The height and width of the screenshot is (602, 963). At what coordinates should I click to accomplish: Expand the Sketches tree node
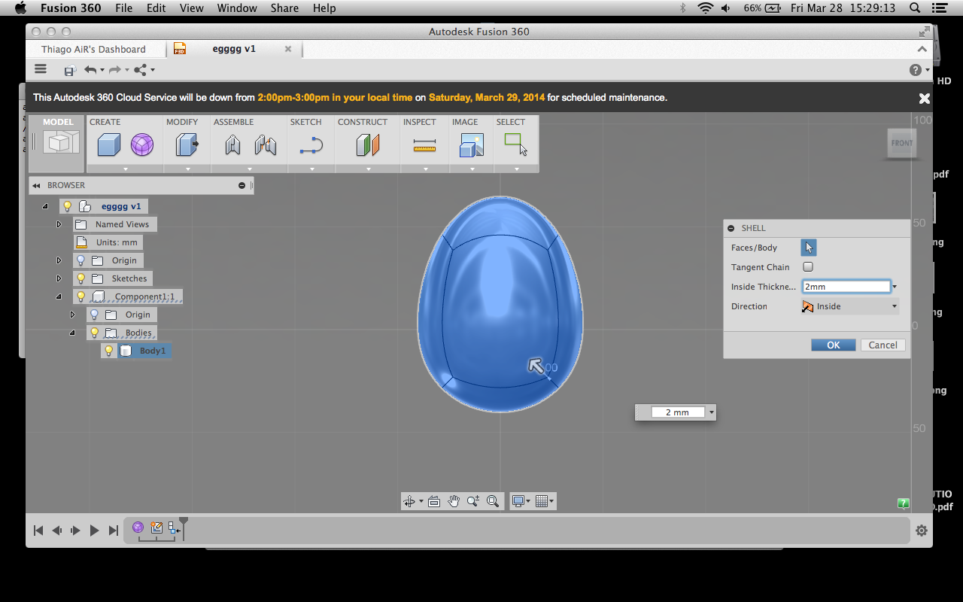[x=59, y=278]
